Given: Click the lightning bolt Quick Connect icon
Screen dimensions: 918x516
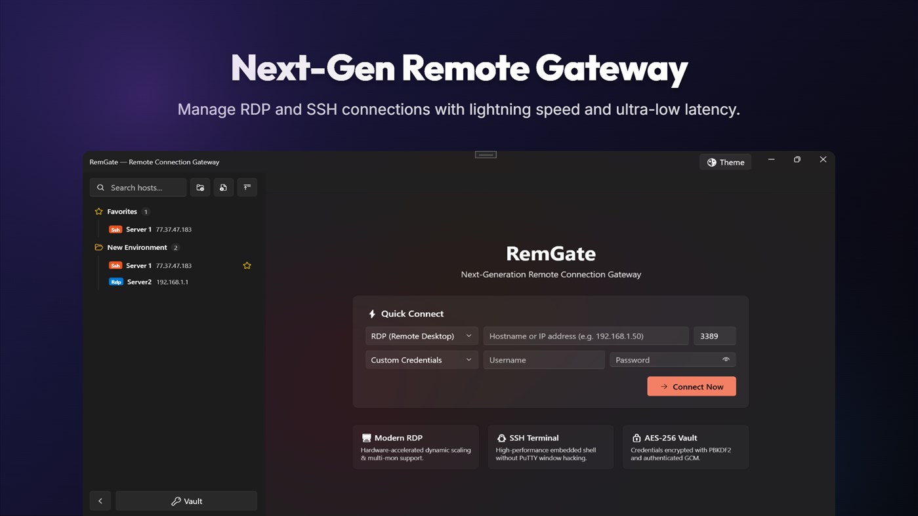Looking at the screenshot, I should [372, 314].
